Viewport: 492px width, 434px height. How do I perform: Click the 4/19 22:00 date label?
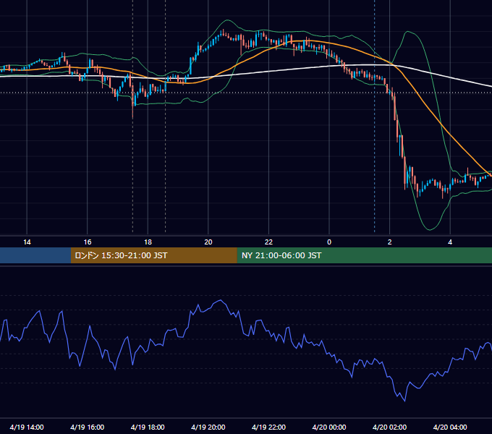pyautogui.click(x=268, y=427)
